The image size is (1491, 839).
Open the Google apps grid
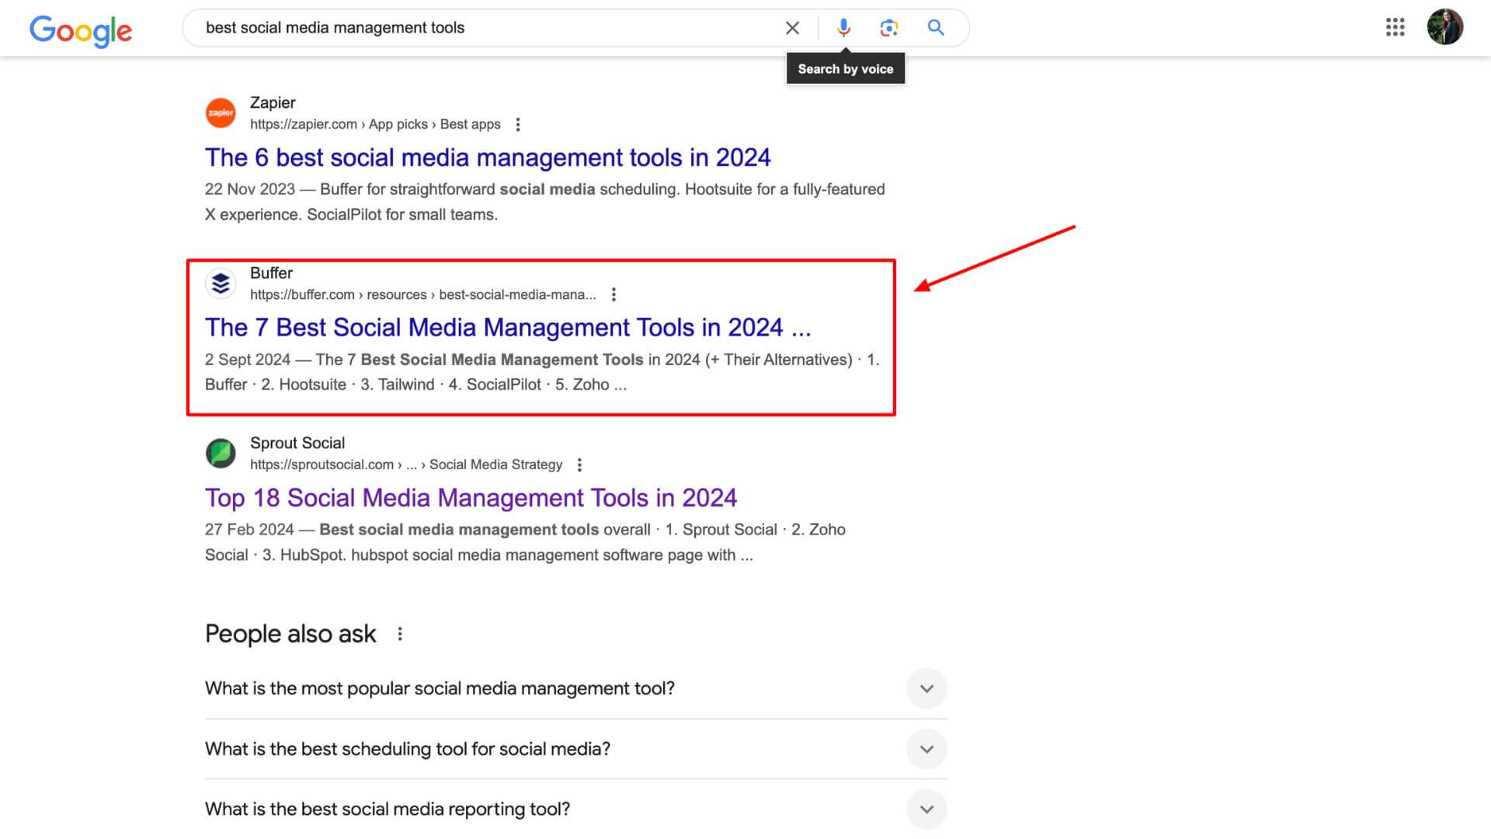click(x=1395, y=27)
